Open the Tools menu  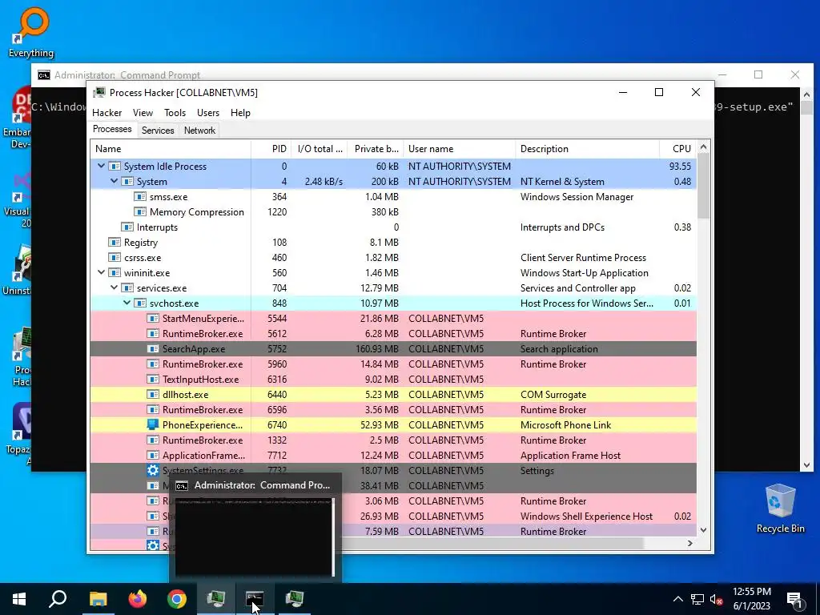(x=175, y=112)
